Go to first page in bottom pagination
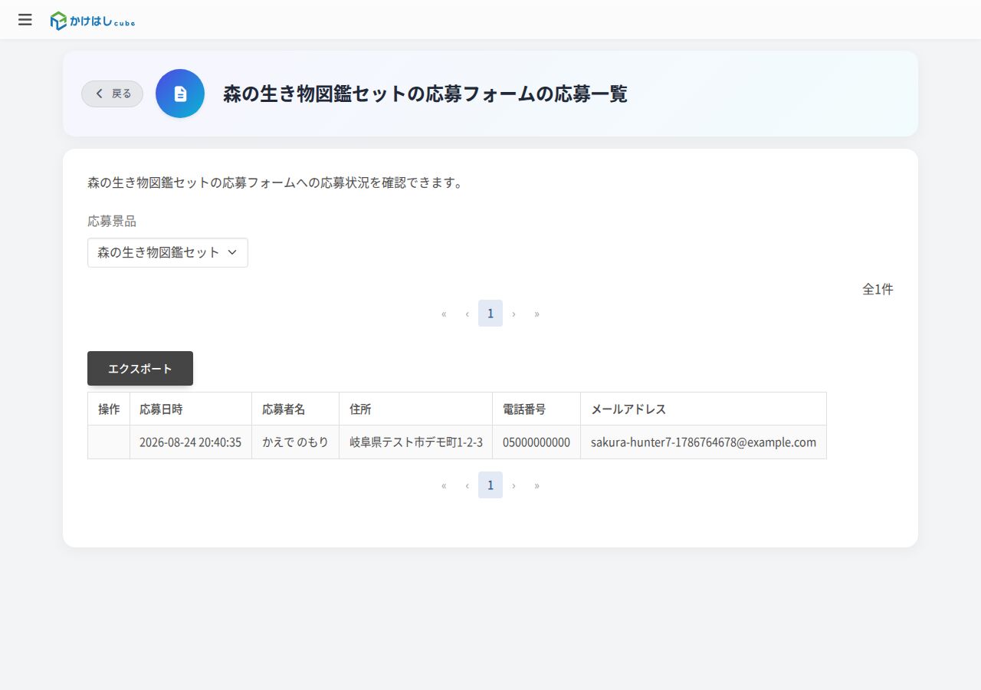This screenshot has width=981, height=690. 444,485
